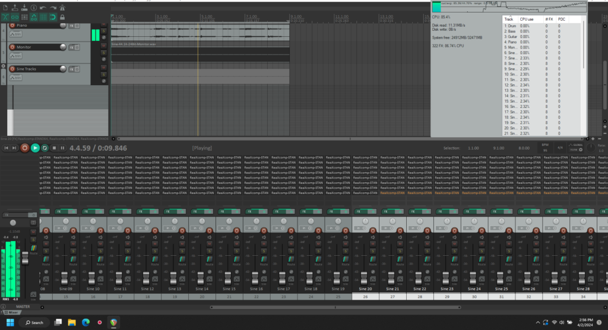Open FX chain for Sine Tracks folder
Viewport: 608px width, 330px height.
[x=71, y=69]
